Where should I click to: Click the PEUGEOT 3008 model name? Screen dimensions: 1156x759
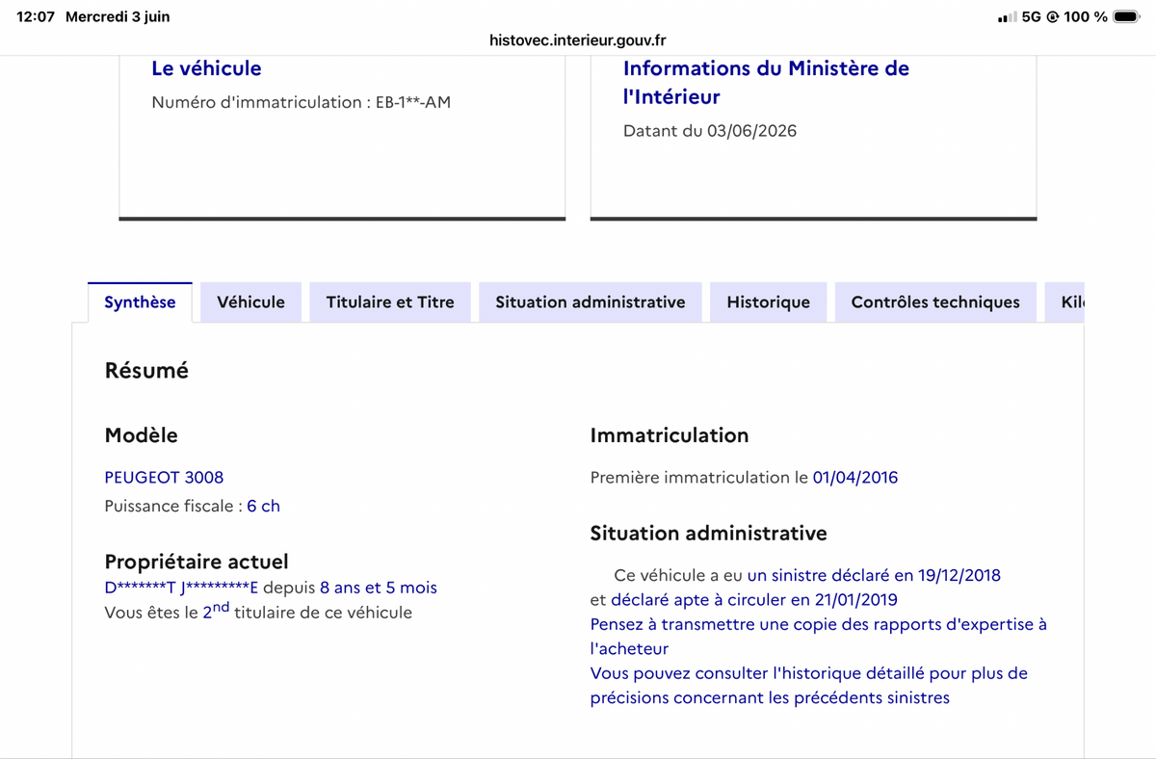(164, 477)
